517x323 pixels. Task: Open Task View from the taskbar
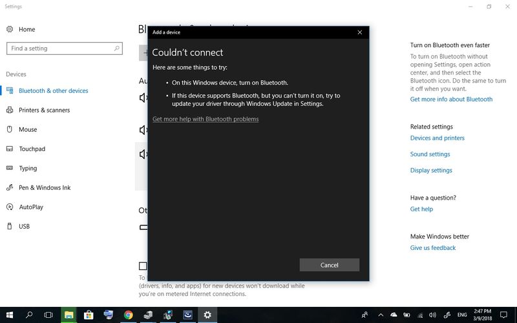click(x=48, y=315)
